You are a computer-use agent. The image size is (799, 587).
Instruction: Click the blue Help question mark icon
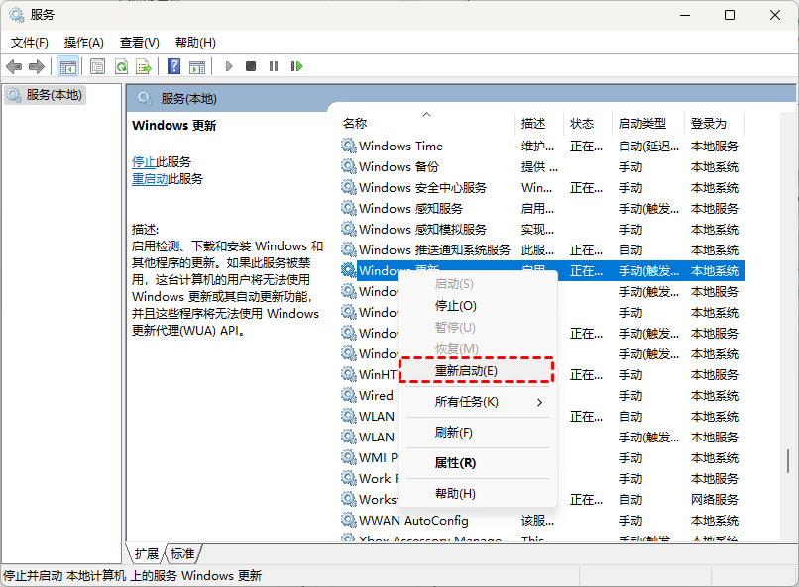click(173, 66)
